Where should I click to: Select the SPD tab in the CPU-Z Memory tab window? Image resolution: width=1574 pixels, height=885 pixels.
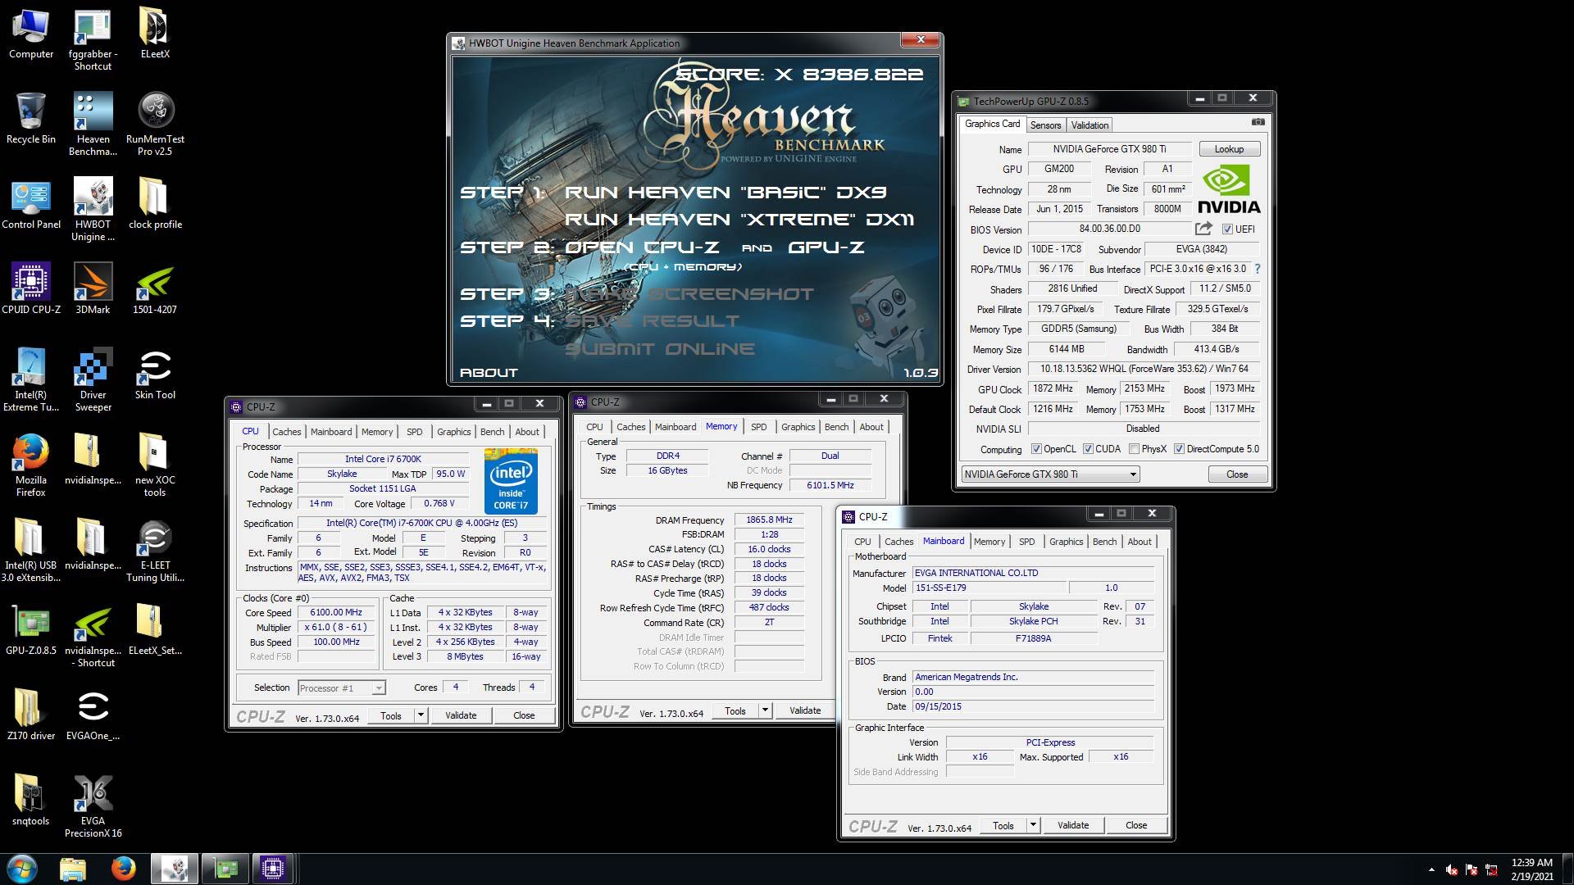click(758, 427)
